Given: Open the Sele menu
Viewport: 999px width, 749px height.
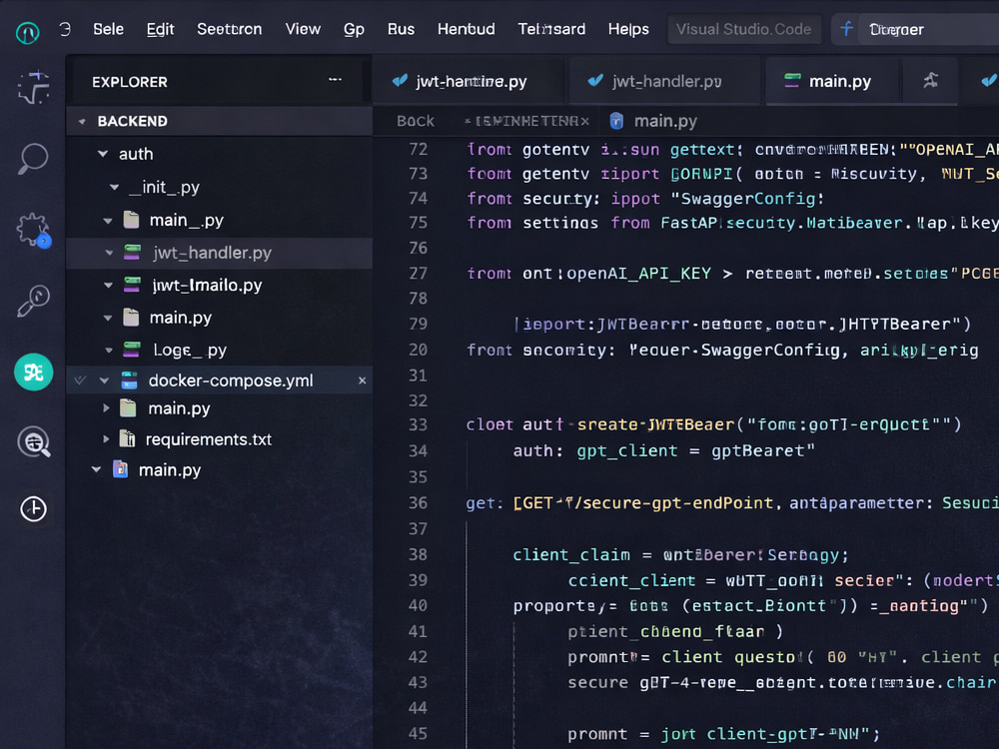Looking at the screenshot, I should 108,29.
